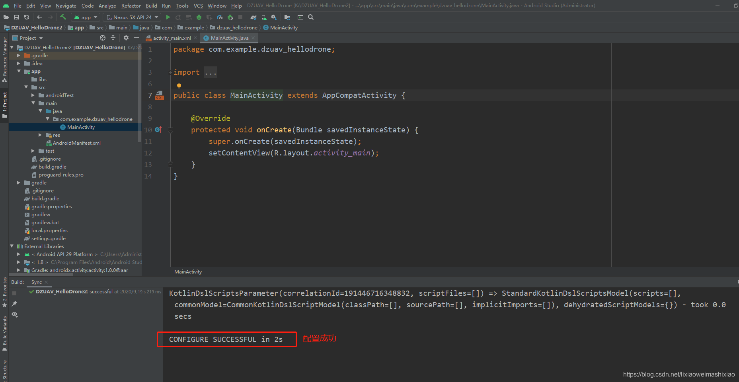Viewport: 739px width, 382px height.
Task: Toggle the Build Variants tool window
Action: tap(5, 334)
